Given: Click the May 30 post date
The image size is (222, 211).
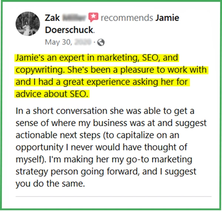Looking at the screenshot, I should pyautogui.click(x=58, y=42).
